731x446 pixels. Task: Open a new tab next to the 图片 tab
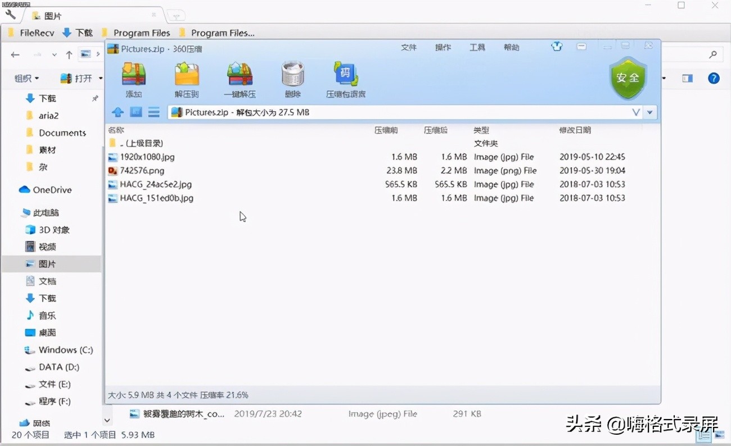pyautogui.click(x=175, y=16)
